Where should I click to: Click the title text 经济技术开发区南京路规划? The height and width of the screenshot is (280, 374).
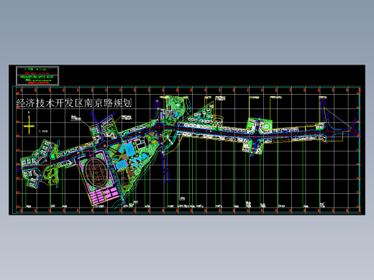point(74,103)
